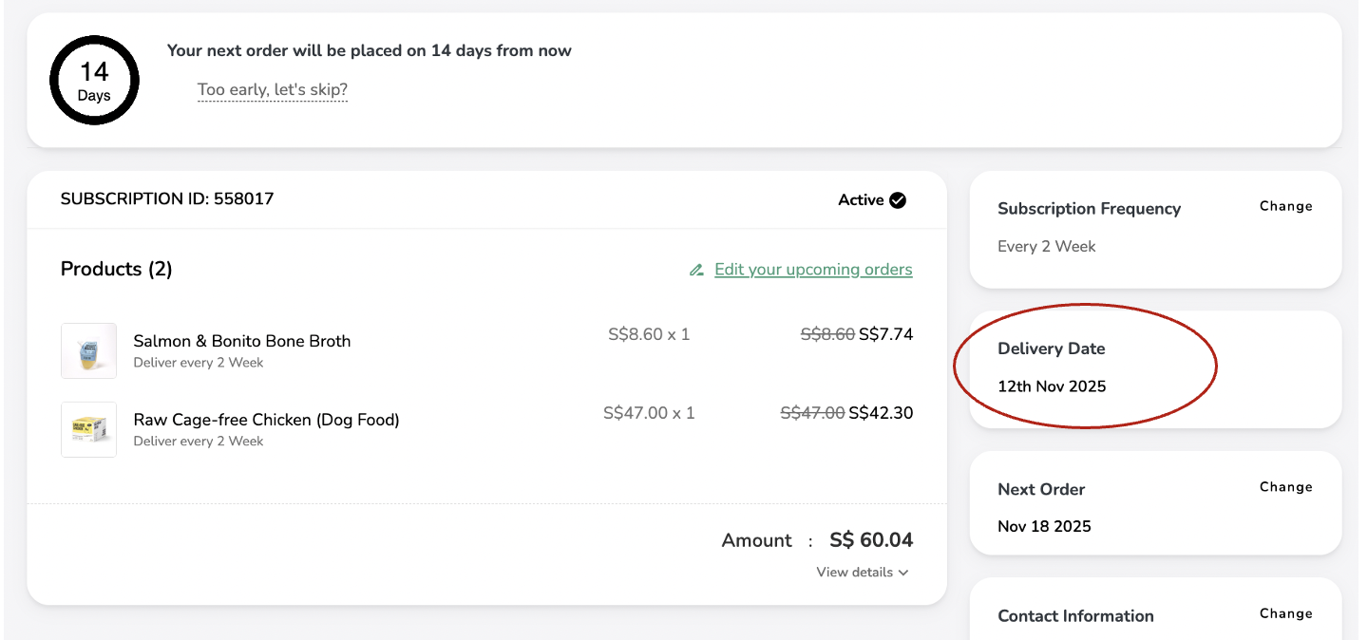Click the Every 2 Week frequency value

(x=1046, y=246)
